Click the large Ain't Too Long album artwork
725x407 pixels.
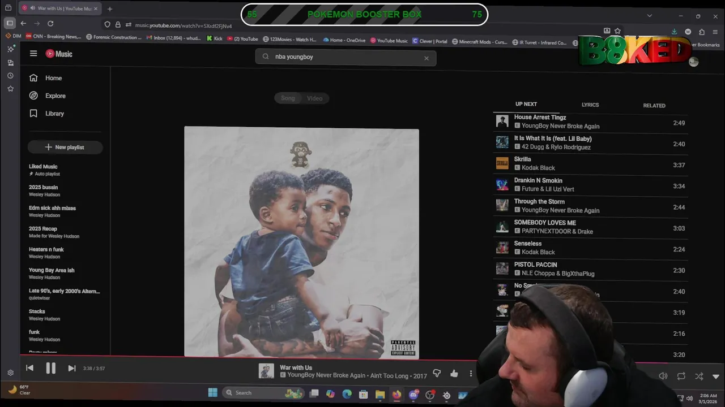click(x=301, y=242)
